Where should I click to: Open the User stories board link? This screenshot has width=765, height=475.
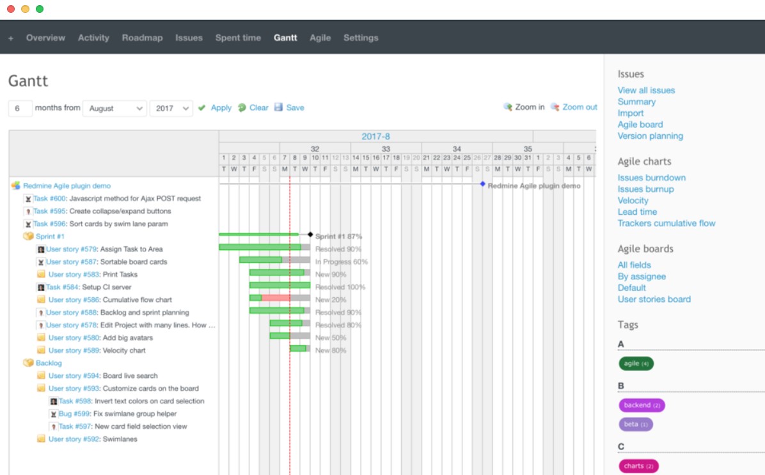654,299
